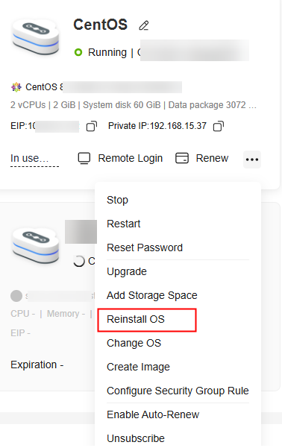Select Configure Security Group Rule
This screenshot has width=282, height=448.
tap(178, 391)
